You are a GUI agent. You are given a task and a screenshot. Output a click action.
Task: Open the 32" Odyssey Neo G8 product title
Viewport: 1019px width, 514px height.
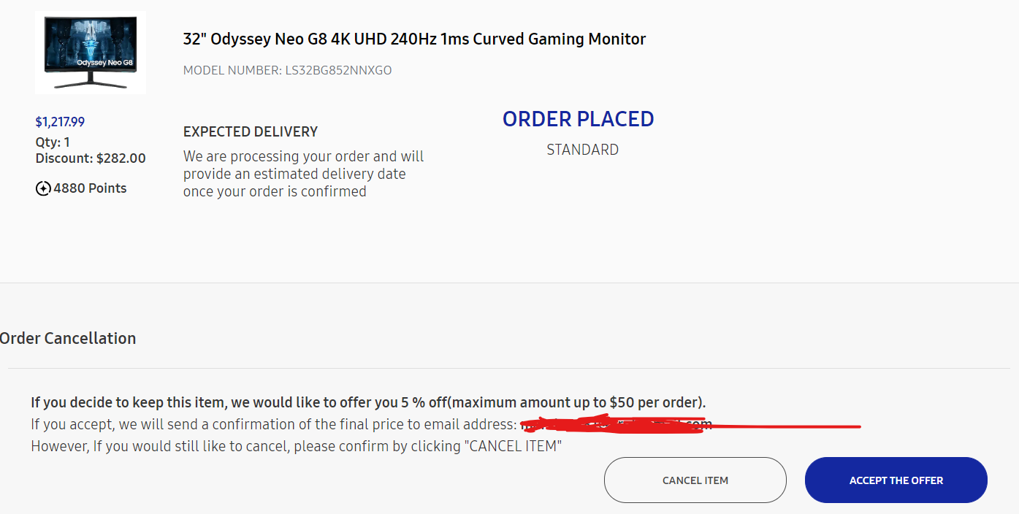[x=414, y=39]
